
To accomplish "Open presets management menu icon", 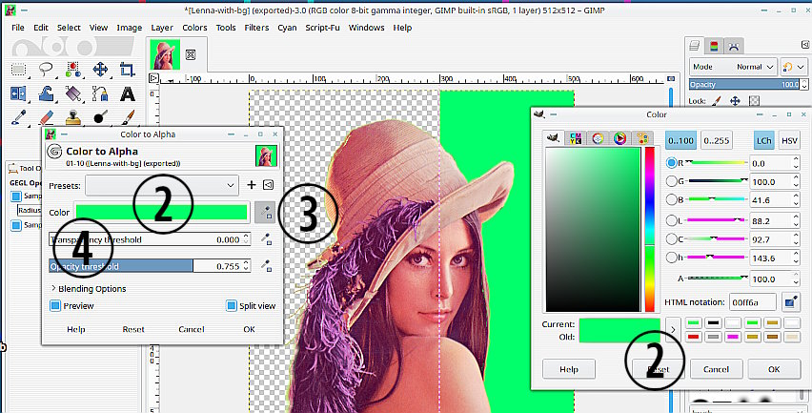I will 268,185.
